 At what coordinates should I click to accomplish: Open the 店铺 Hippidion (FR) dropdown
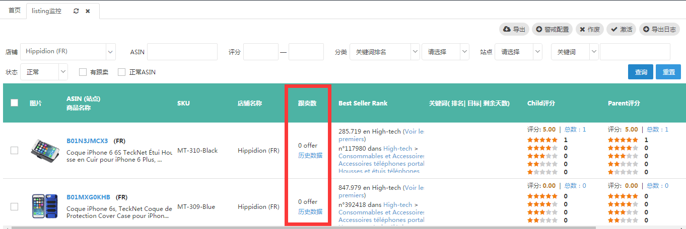[x=68, y=52]
